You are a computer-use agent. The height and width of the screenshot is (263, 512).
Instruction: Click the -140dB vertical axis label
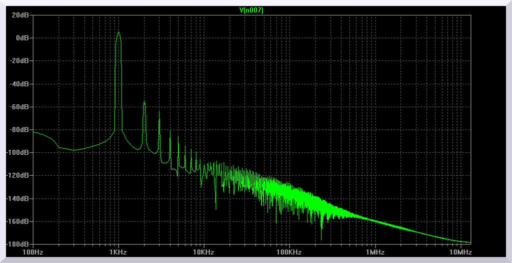tap(19, 199)
